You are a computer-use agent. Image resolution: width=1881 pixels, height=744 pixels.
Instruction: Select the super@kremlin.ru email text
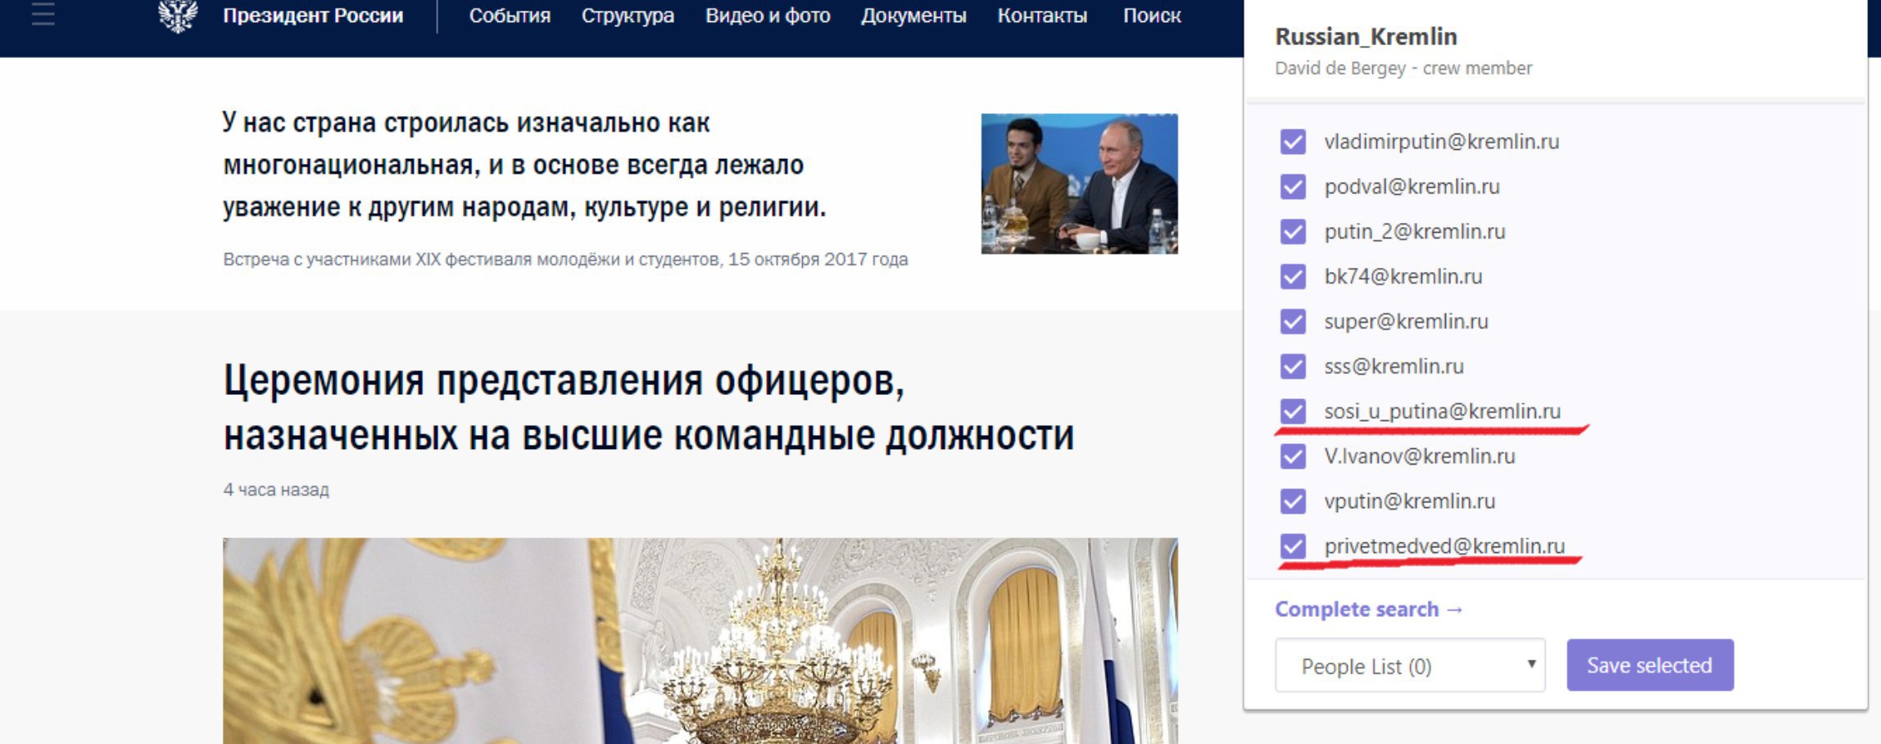click(1406, 321)
